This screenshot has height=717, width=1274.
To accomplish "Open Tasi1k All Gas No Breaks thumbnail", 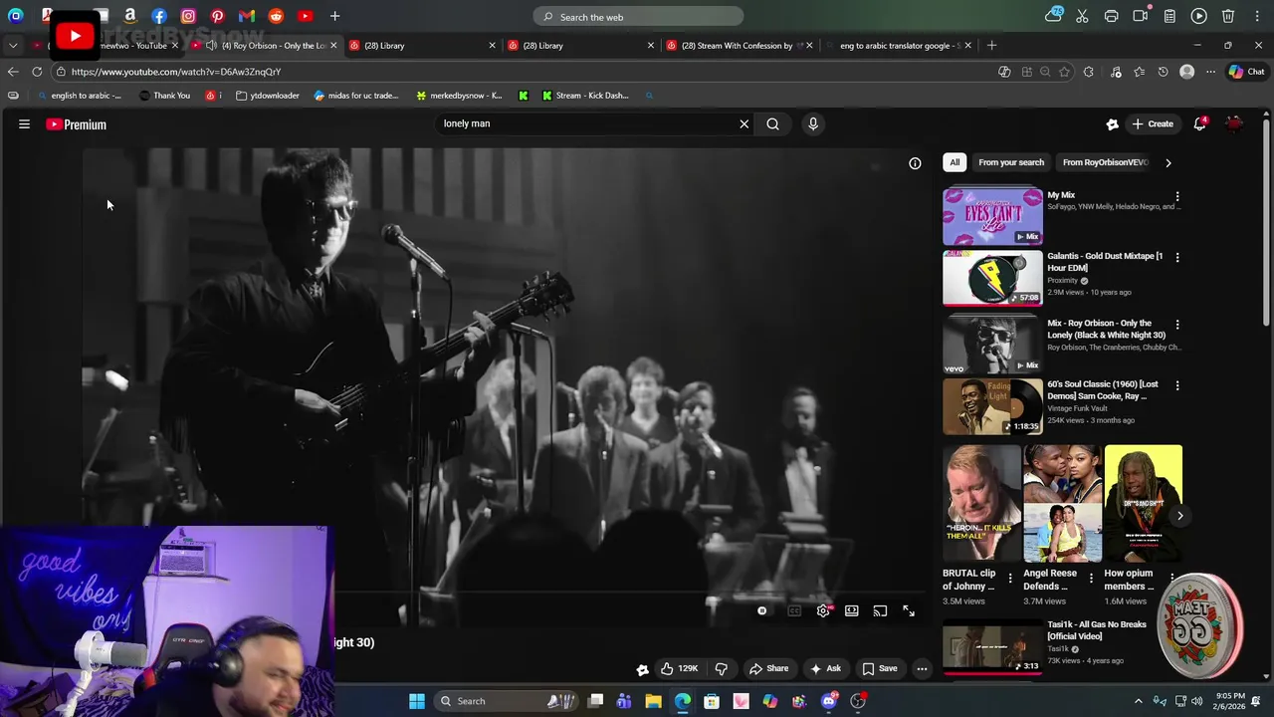I will tap(992, 646).
